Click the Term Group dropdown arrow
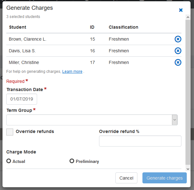This screenshot has height=190, width=194. point(175,120)
